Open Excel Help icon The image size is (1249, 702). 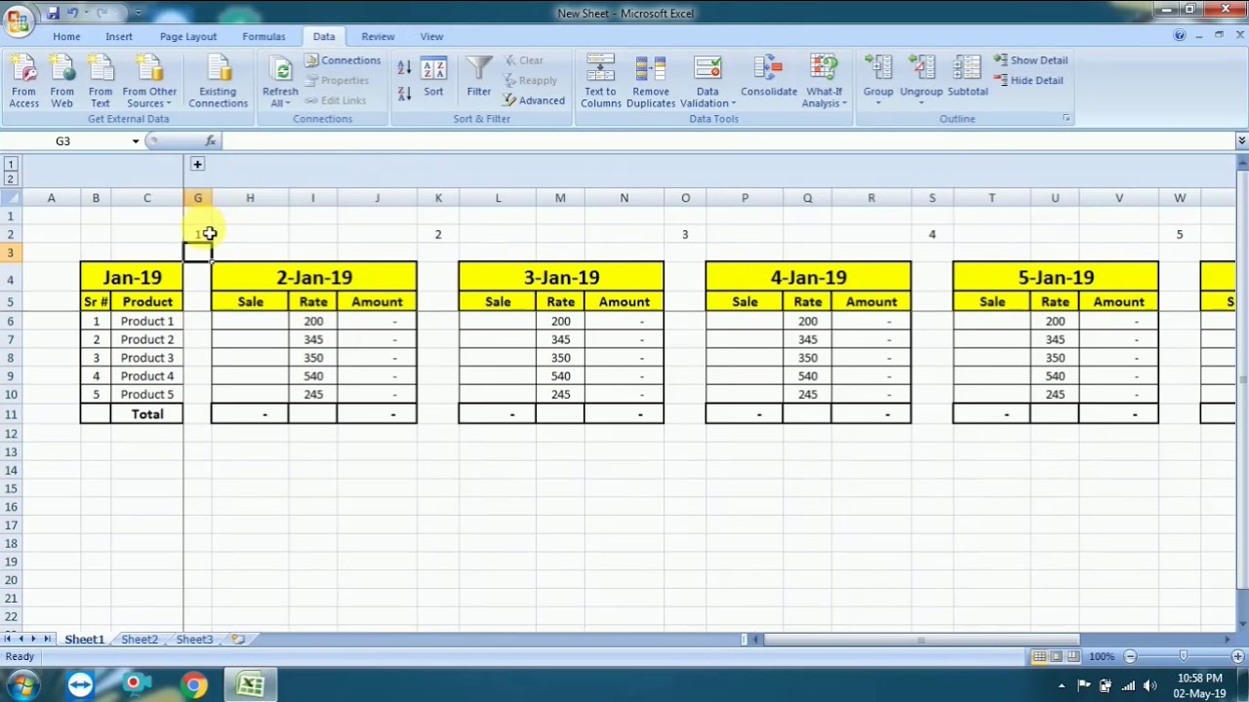point(1179,36)
